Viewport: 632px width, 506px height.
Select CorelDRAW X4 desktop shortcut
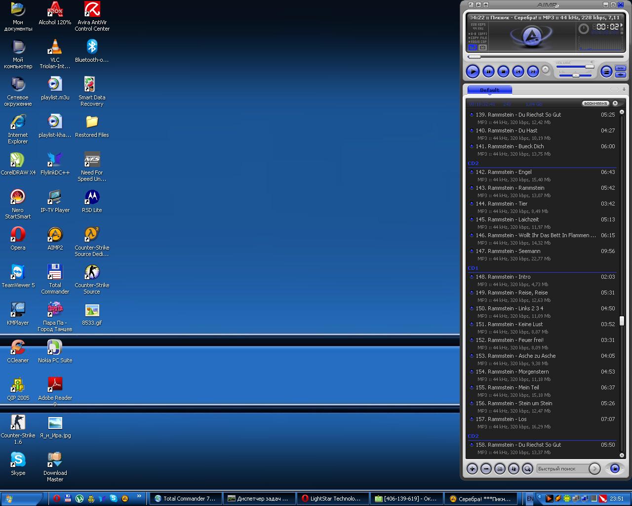(x=18, y=164)
